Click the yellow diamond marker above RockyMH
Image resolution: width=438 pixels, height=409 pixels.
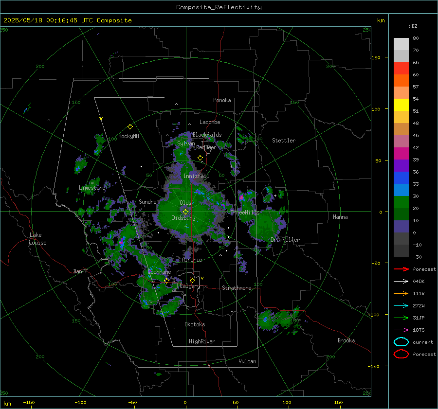click(130, 127)
